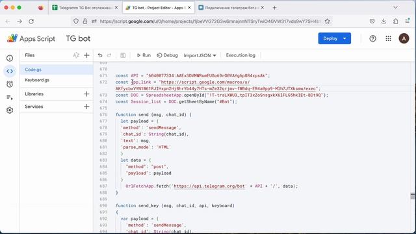Image resolution: width=416 pixels, height=234 pixels.
Task: Click the Libraries section label
Action: 34,94
